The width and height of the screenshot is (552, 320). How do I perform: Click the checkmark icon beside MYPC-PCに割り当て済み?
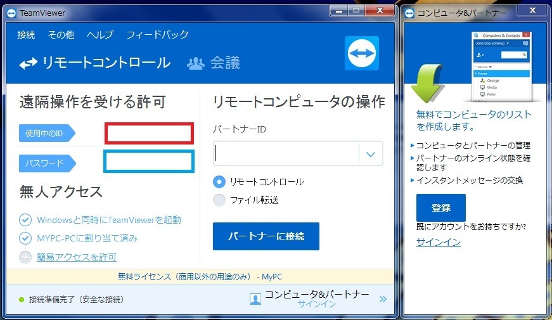(25, 238)
